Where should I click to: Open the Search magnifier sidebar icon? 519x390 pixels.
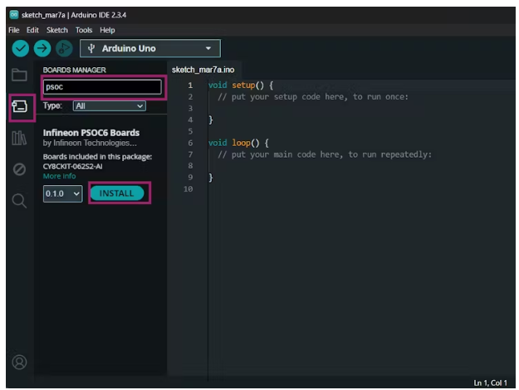click(x=19, y=201)
